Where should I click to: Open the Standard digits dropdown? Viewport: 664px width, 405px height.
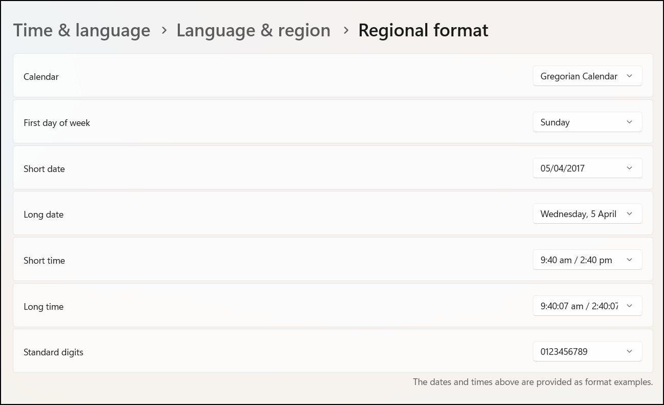587,351
